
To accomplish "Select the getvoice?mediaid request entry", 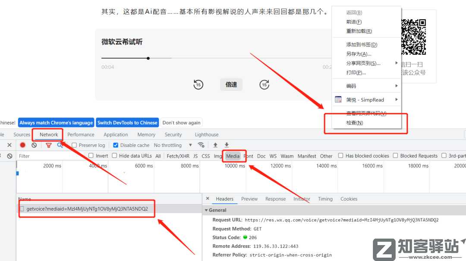I will (x=86, y=208).
